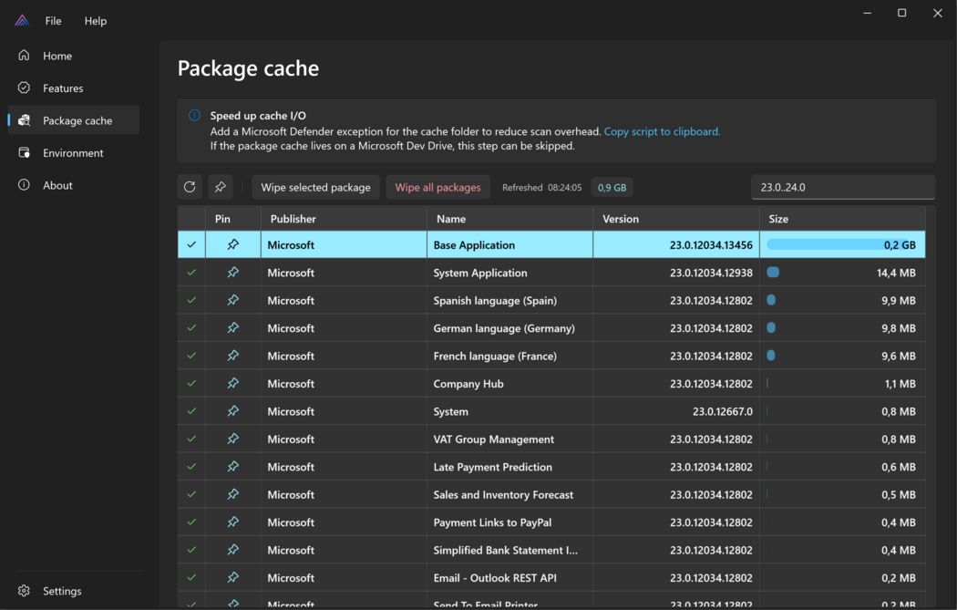Select Package cache in sidebar
Viewport: 957px width, 610px height.
[73, 120]
